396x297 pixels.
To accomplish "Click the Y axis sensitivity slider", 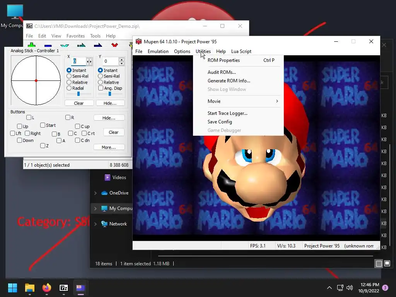I will [x=110, y=94].
